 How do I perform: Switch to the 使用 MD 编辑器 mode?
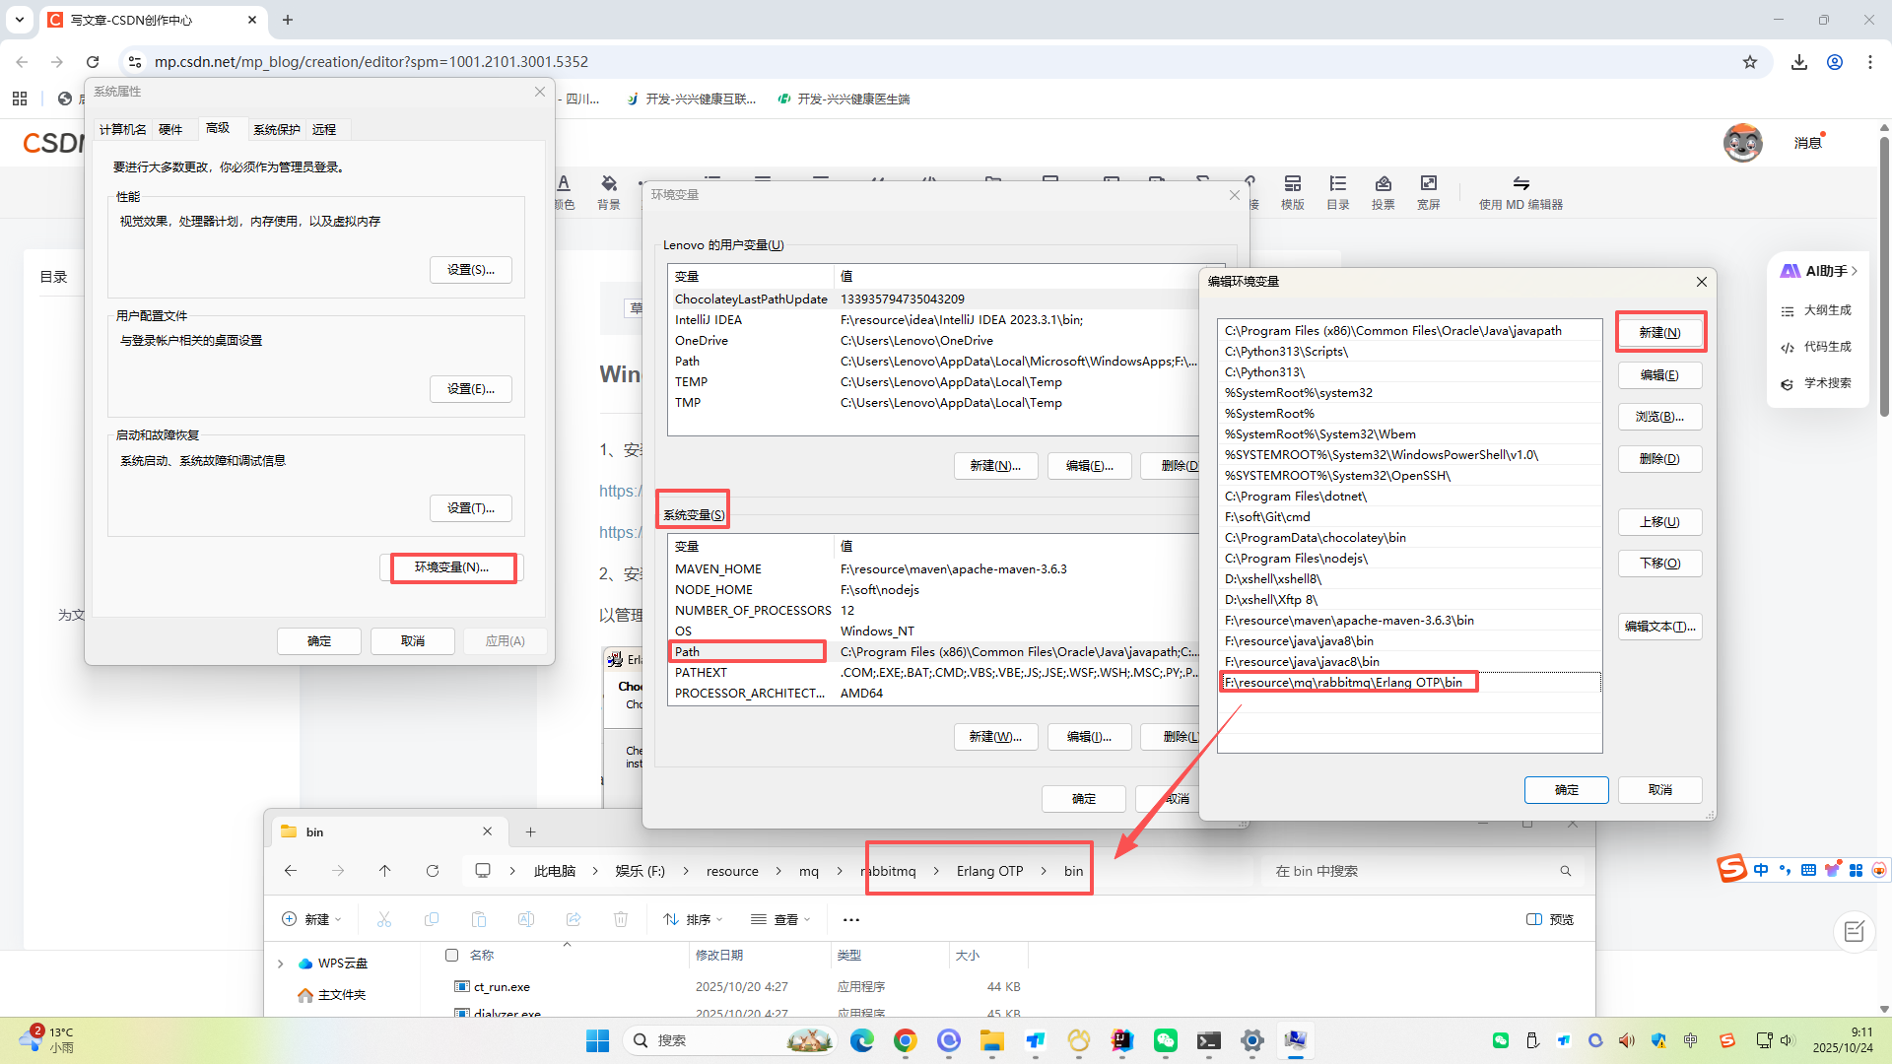tap(1520, 191)
